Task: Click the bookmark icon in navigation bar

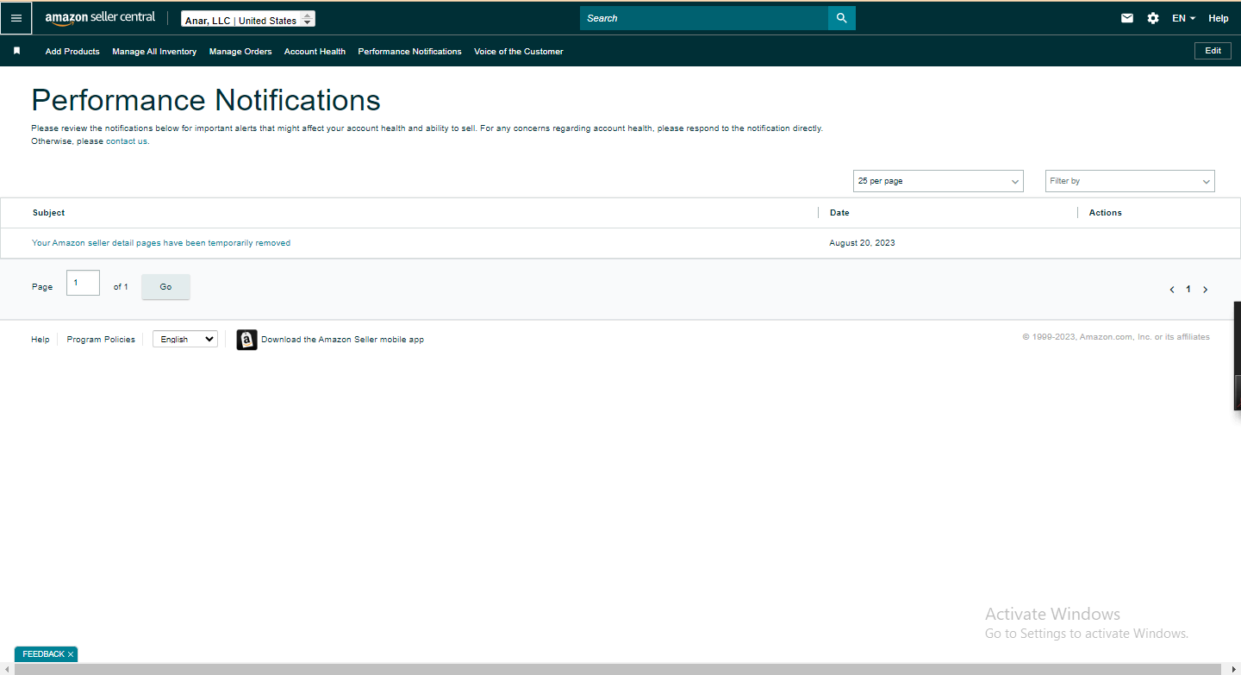Action: pos(16,51)
